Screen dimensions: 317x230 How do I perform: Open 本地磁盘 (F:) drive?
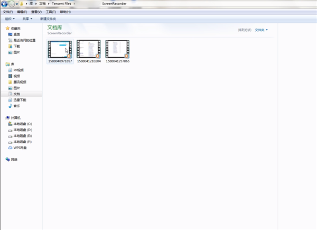coord(20,142)
